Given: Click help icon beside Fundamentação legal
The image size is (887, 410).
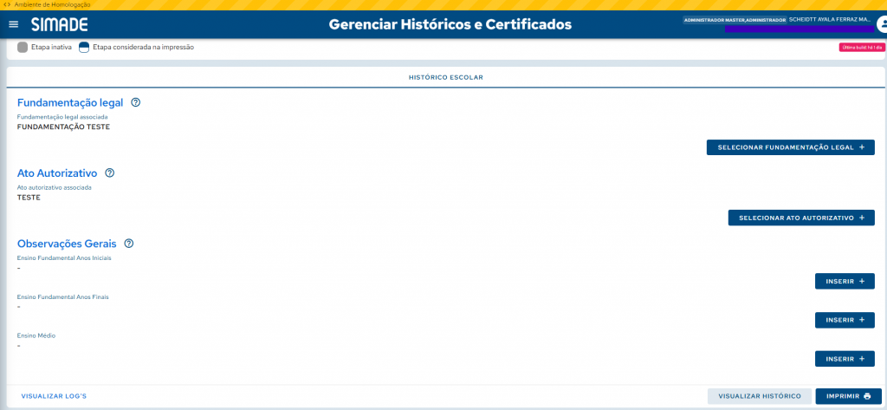Looking at the screenshot, I should pyautogui.click(x=136, y=102).
